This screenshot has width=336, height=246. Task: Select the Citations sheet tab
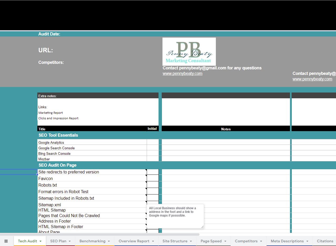click(x=325, y=241)
